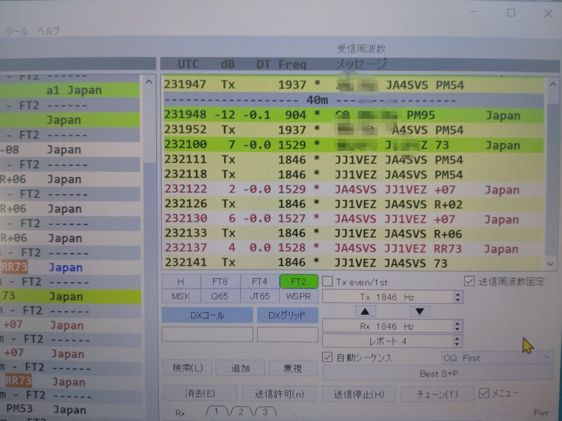Select the WSPR mode button

coord(299,296)
